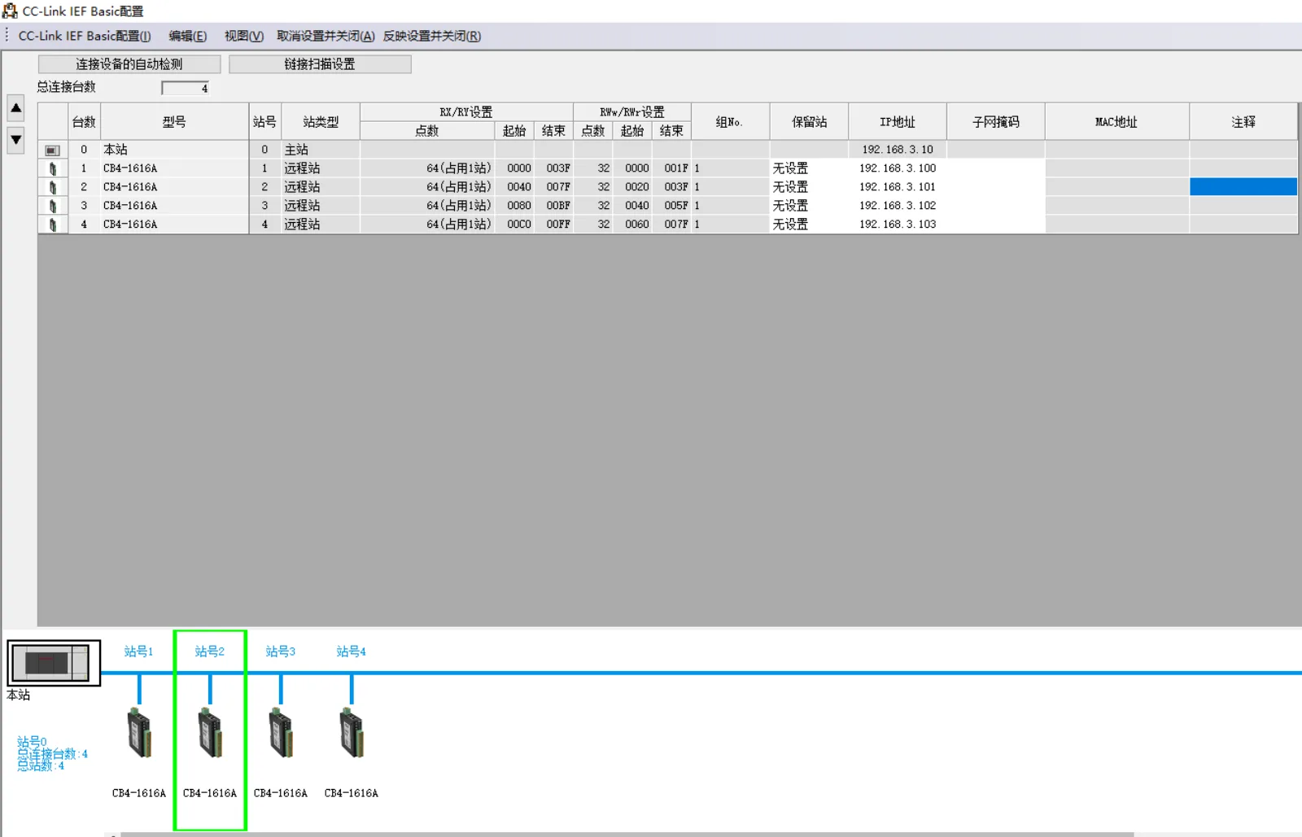Click the 型号 column header
This screenshot has width=1302, height=837.
[x=174, y=122]
